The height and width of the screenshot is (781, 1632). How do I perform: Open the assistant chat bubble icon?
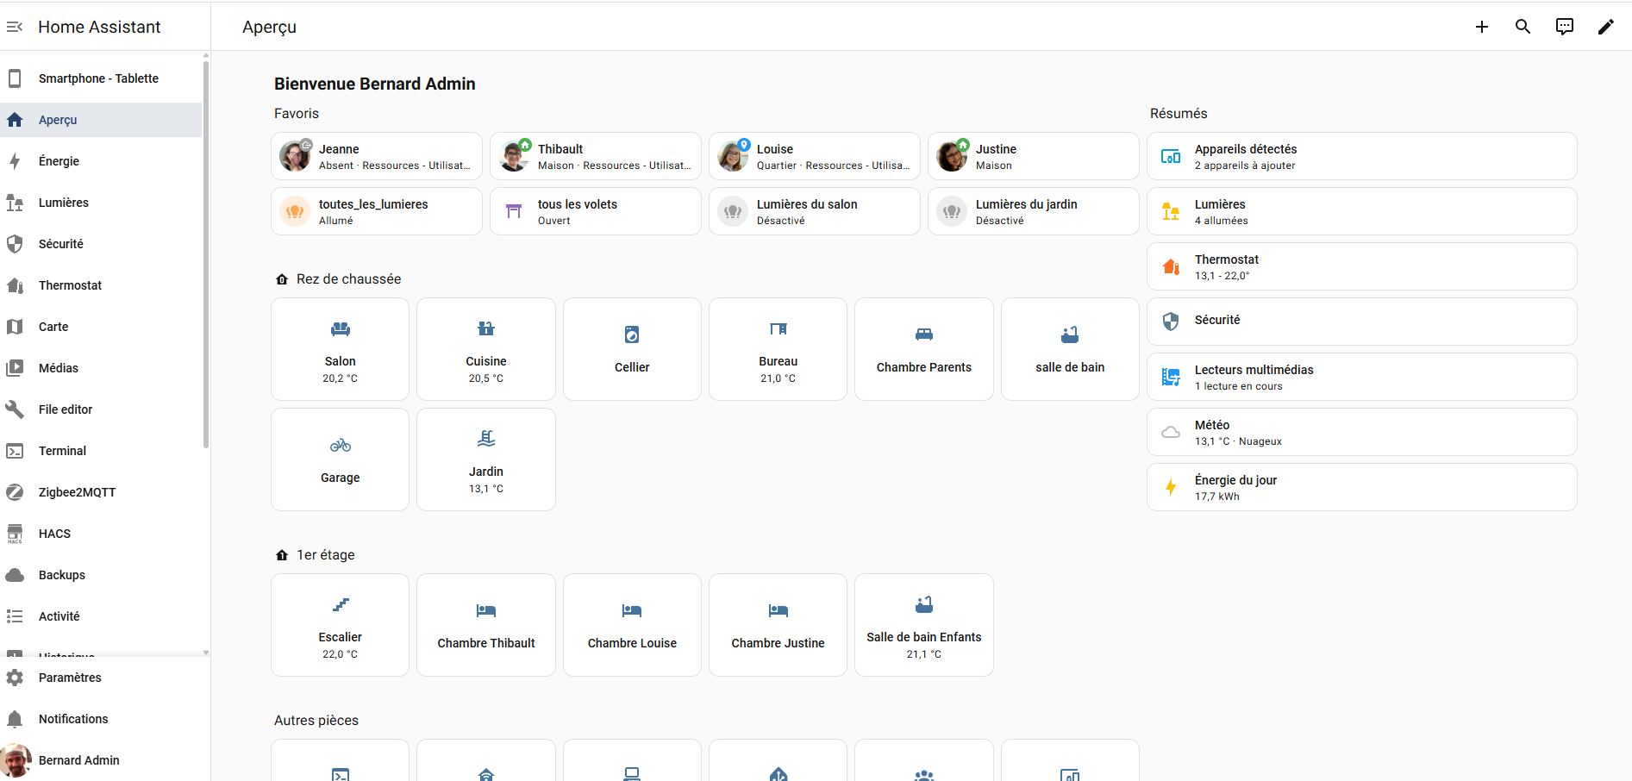1564,27
